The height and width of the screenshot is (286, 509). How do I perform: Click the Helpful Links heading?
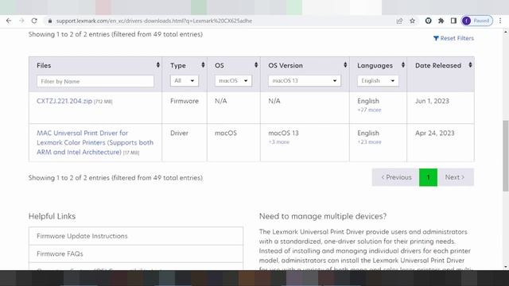[x=52, y=216]
